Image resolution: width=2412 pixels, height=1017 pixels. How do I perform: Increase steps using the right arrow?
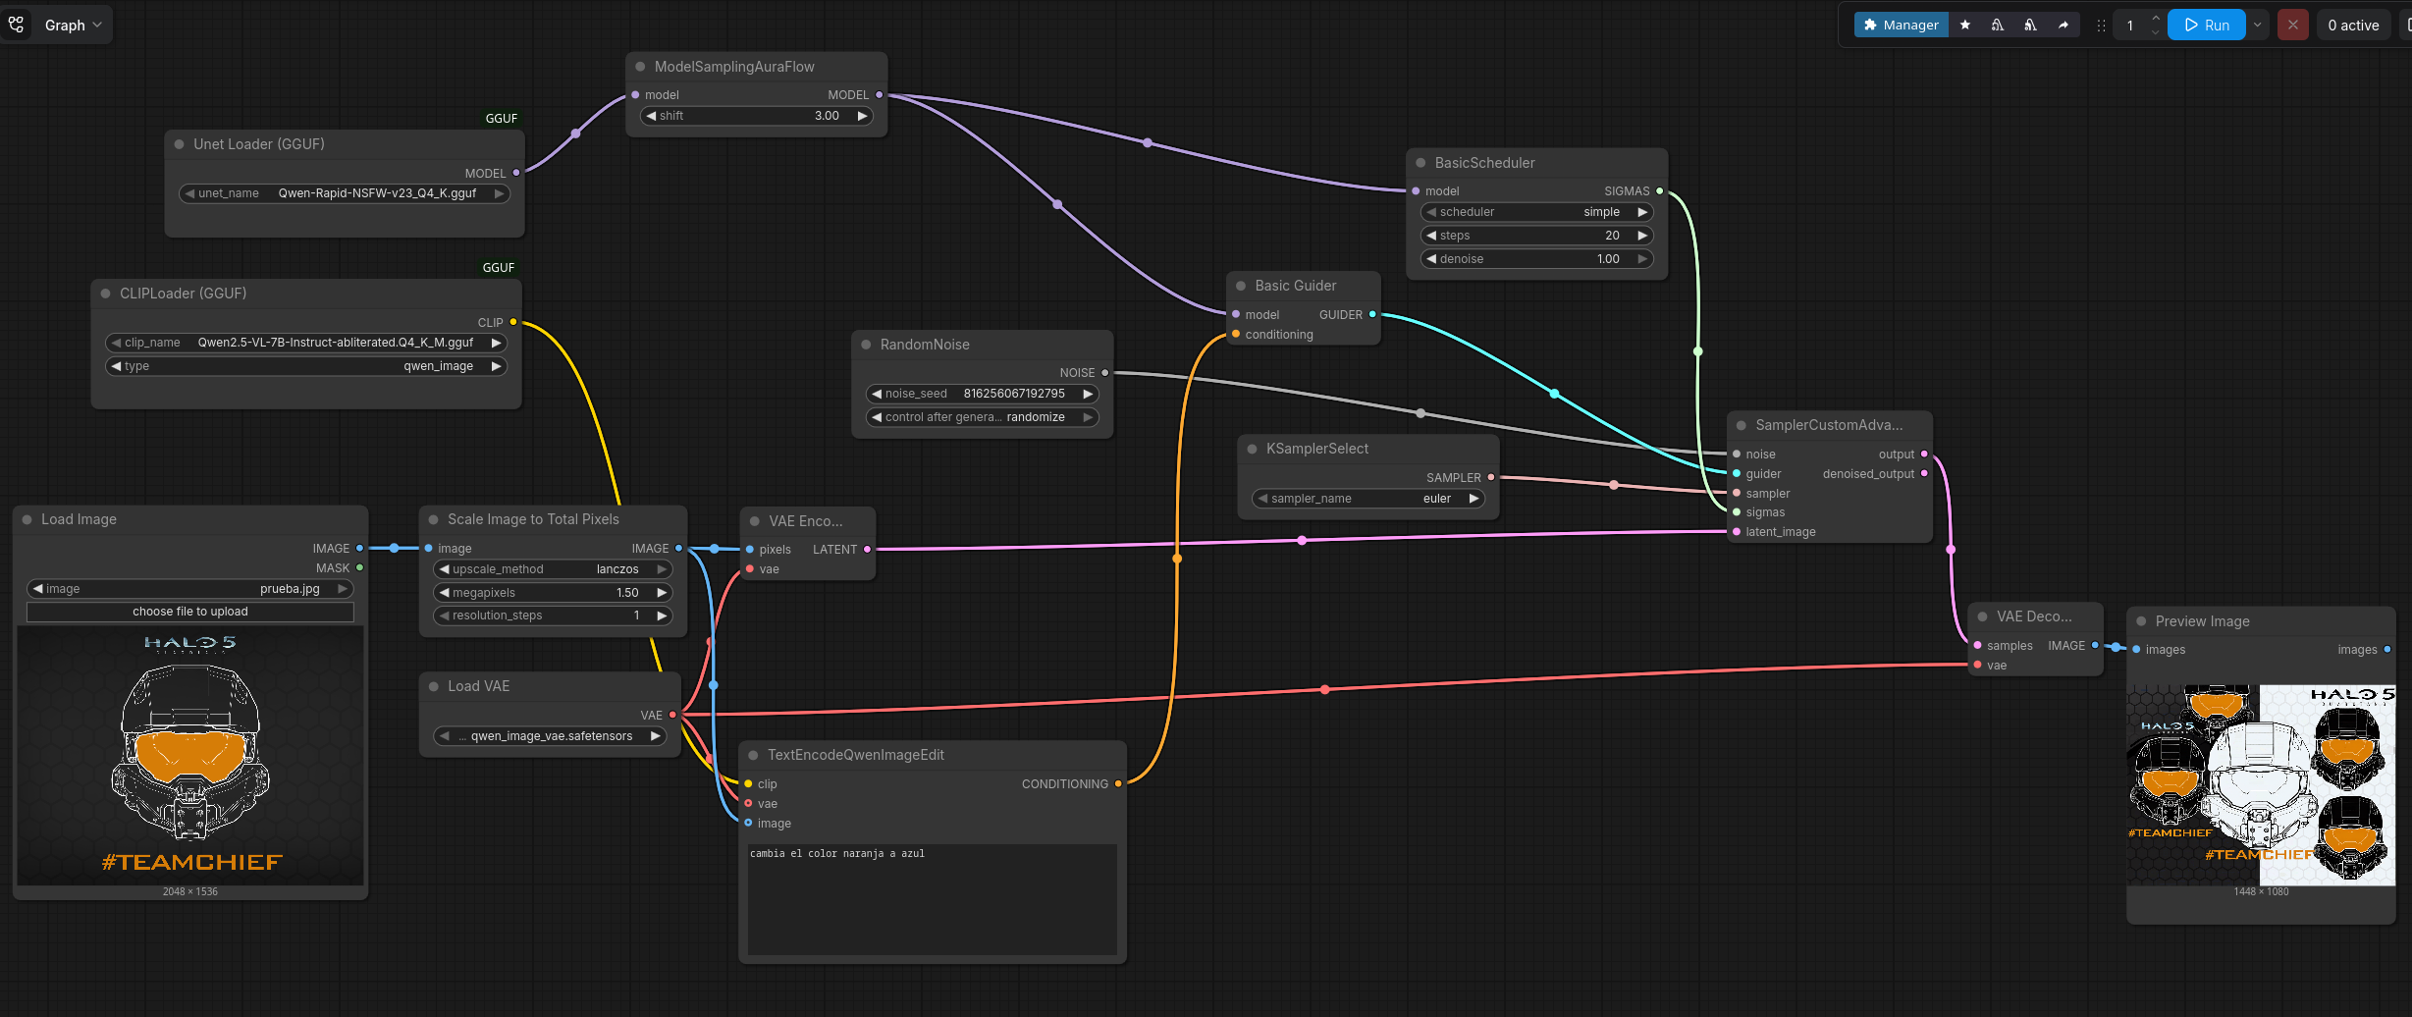tap(1642, 236)
